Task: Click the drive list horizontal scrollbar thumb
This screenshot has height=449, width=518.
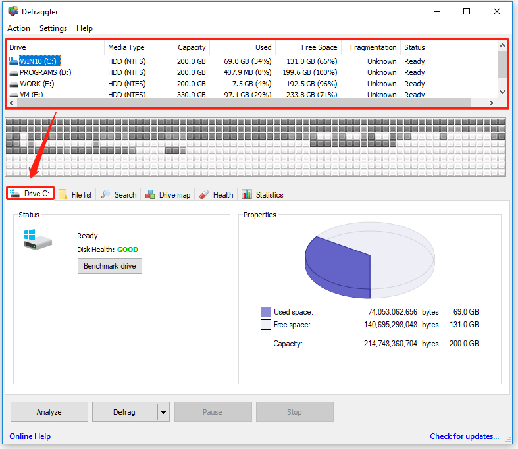Action: pyautogui.click(x=244, y=103)
